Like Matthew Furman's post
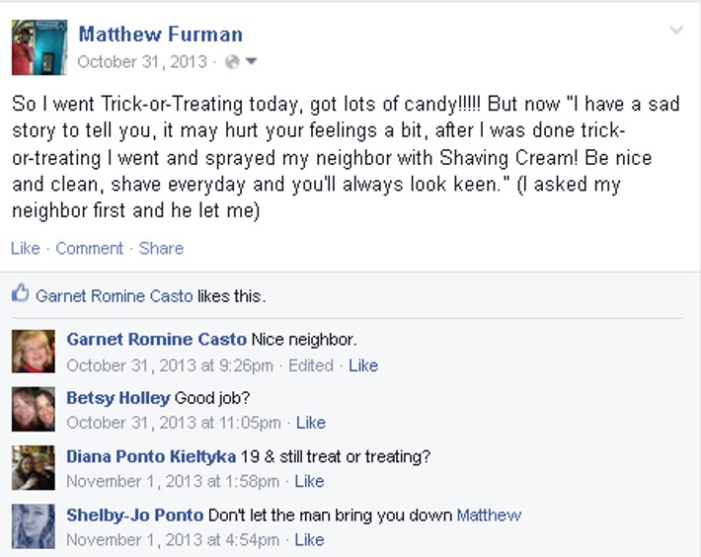This screenshot has height=557, width=701. [26, 249]
